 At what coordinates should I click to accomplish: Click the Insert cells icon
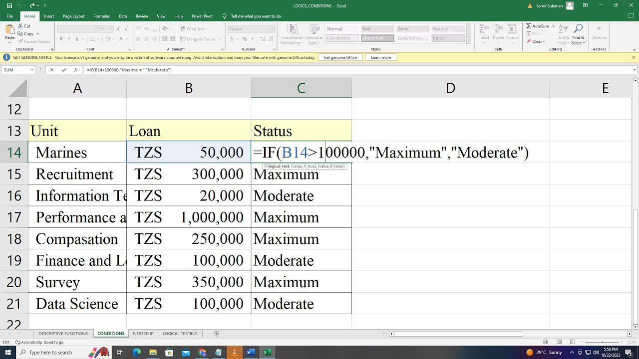(484, 28)
